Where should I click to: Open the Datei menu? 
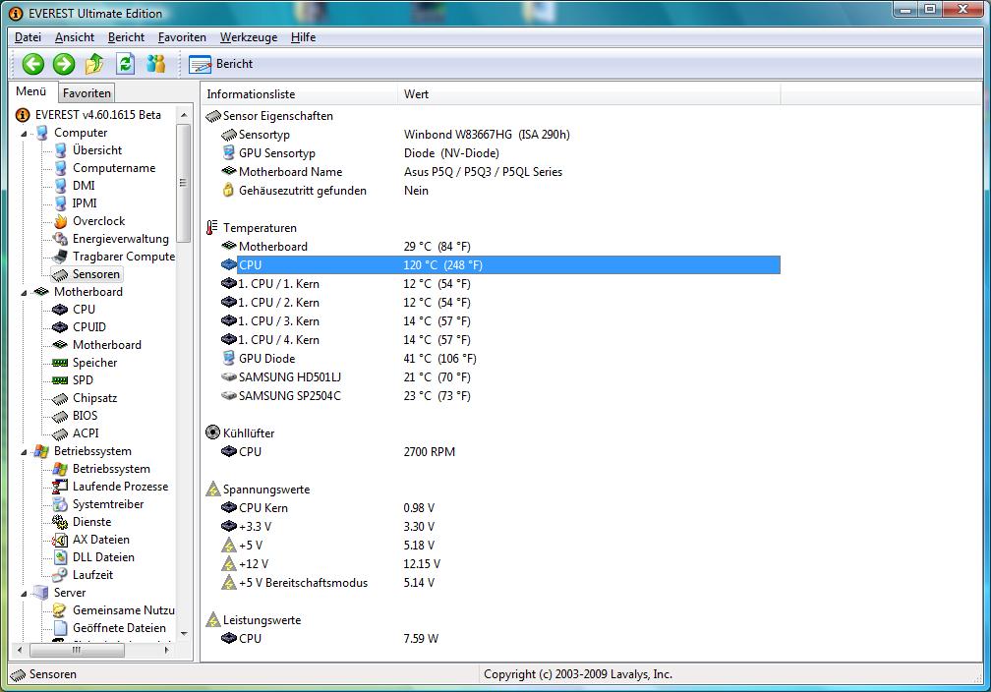click(x=28, y=37)
